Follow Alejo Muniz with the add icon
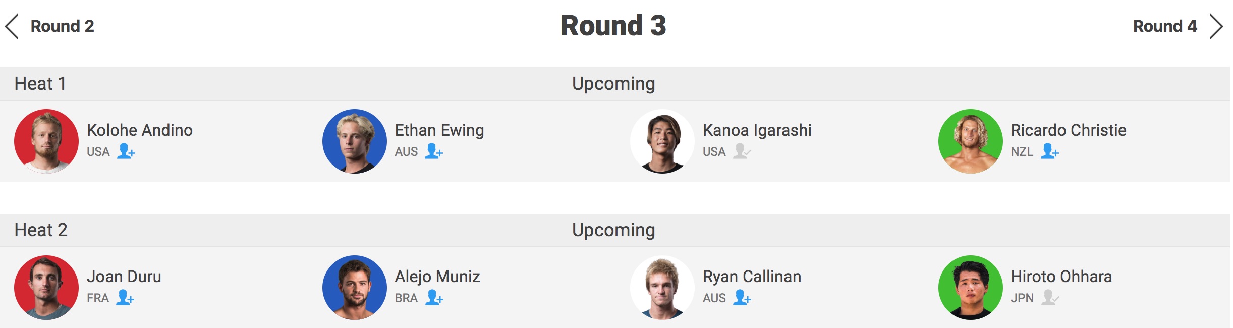The image size is (1233, 328). pos(433,297)
